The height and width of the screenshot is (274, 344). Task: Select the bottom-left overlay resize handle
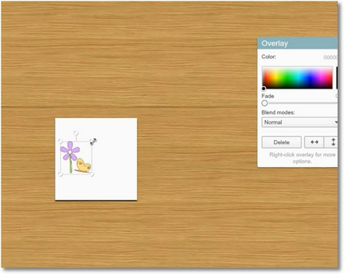pos(61,174)
